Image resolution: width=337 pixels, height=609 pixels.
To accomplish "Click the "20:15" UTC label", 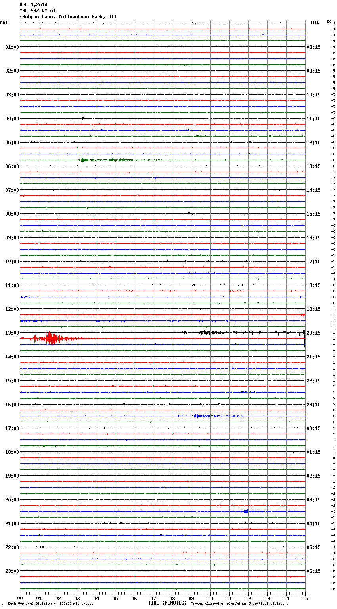I will [x=314, y=333].
